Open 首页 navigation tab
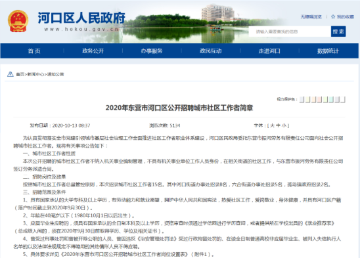 click(34, 51)
